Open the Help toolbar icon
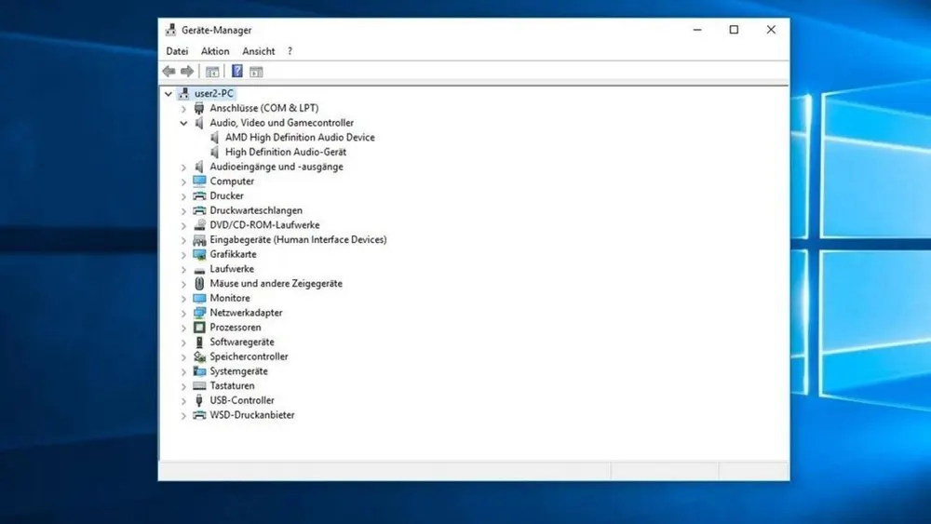The height and width of the screenshot is (524, 931). (x=236, y=72)
